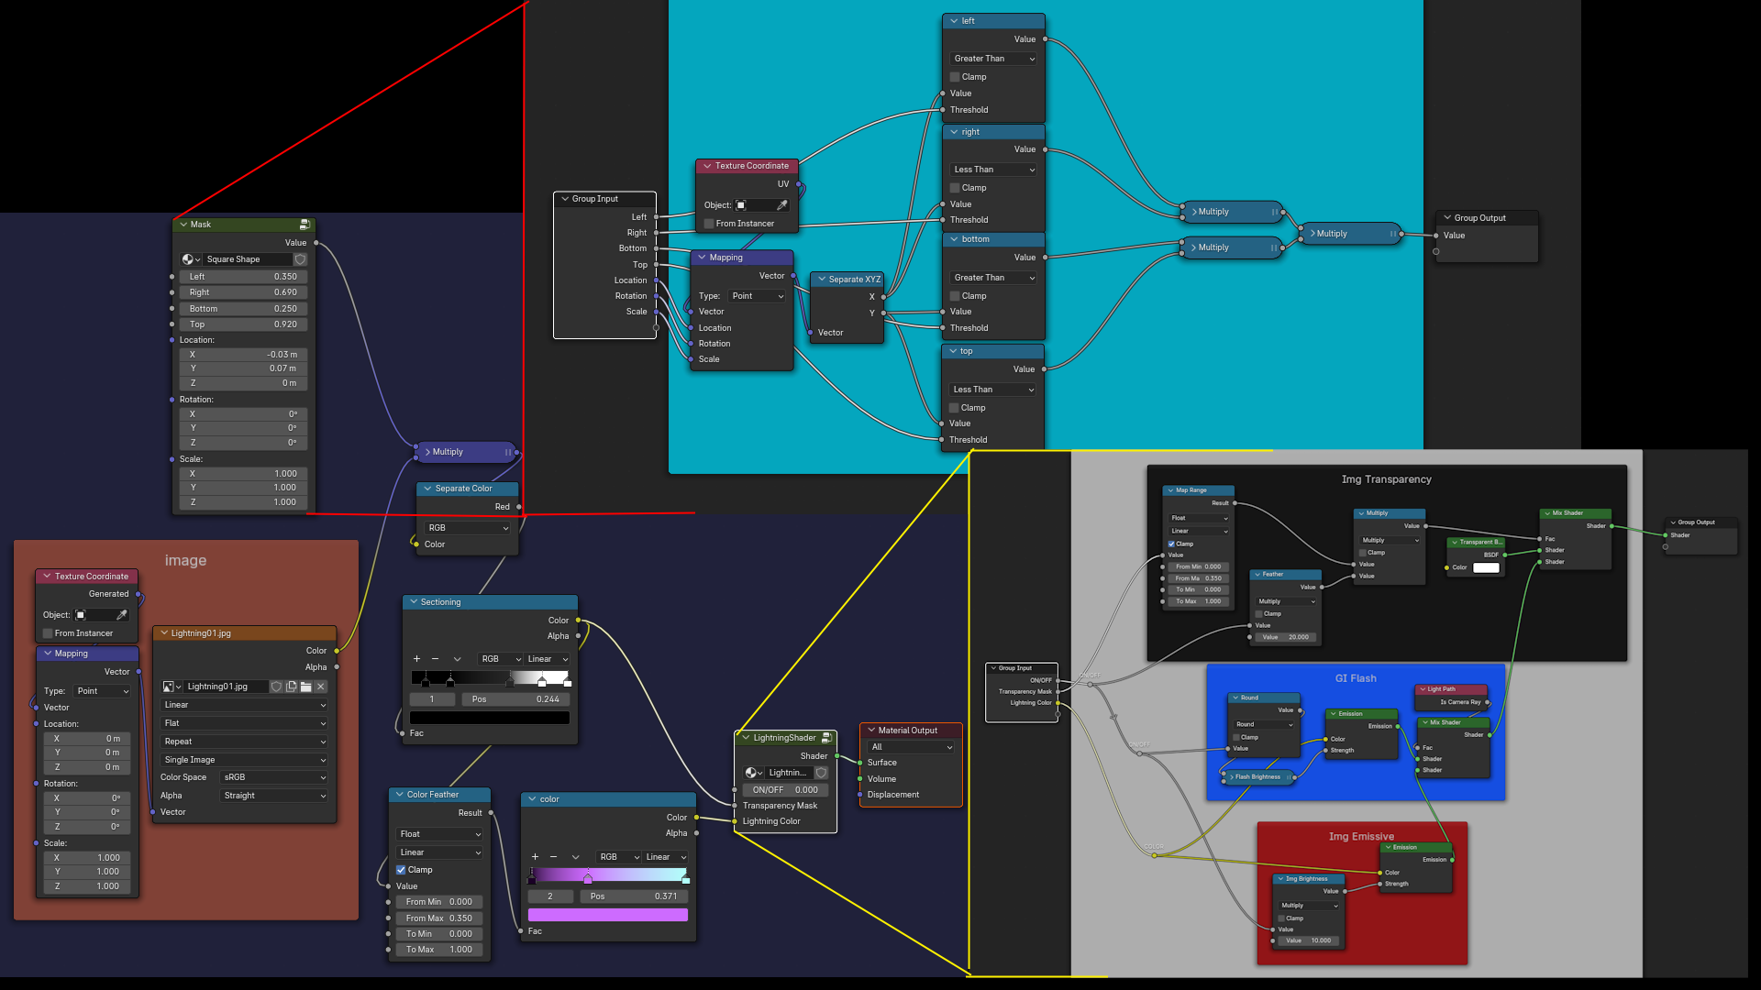This screenshot has height=990, width=1761.
Task: Enable Clamp on the 'left' math node
Action: (x=955, y=77)
